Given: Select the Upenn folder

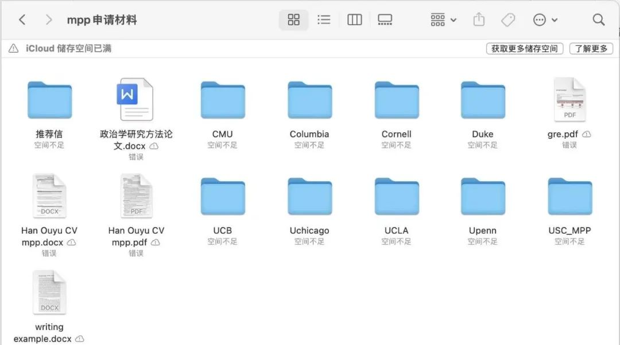Looking at the screenshot, I should [483, 196].
